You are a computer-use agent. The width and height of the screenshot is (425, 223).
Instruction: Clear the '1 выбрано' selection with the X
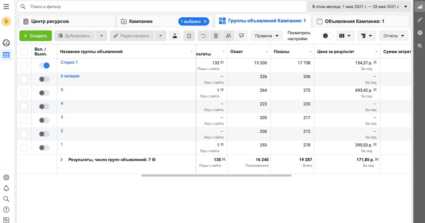[x=205, y=22]
